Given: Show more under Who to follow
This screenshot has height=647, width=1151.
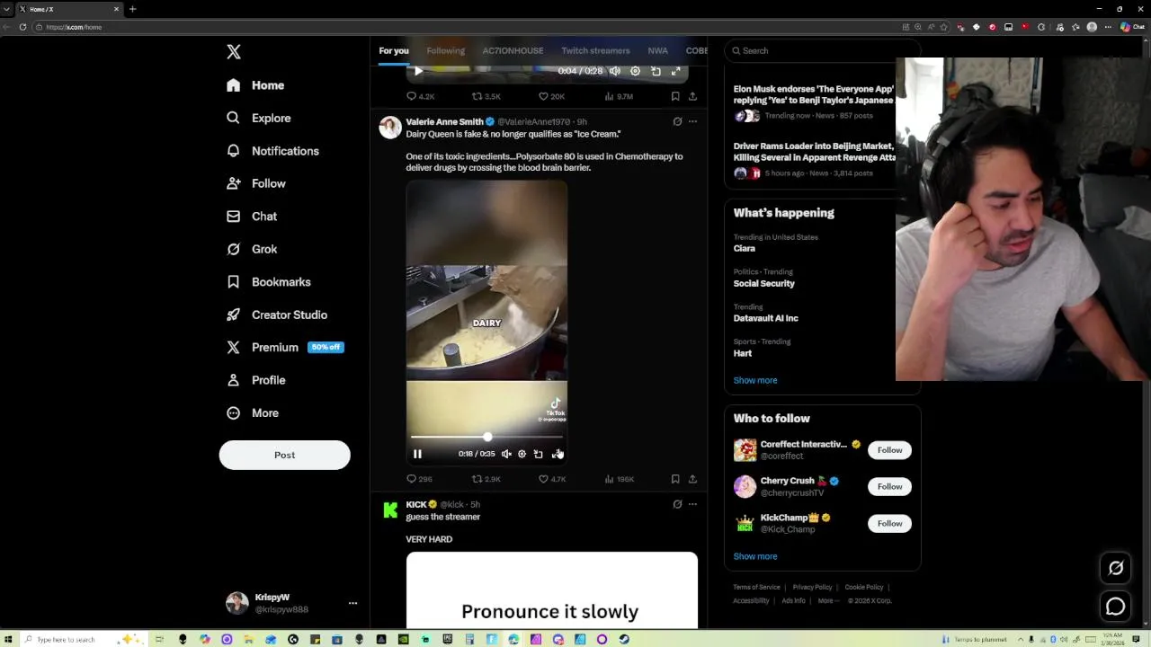Looking at the screenshot, I should pos(755,556).
